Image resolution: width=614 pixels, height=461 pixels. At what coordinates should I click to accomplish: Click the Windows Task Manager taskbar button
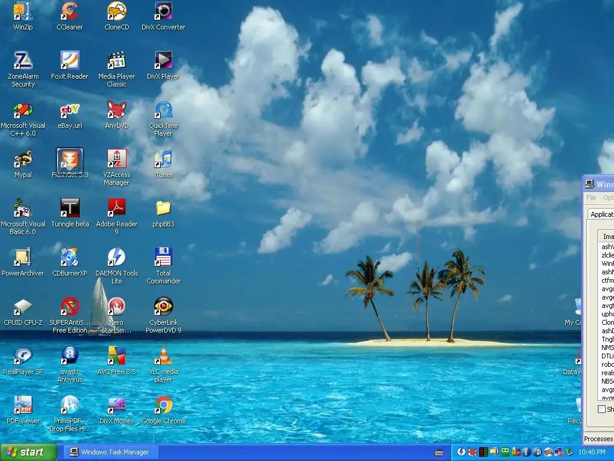[111, 452]
